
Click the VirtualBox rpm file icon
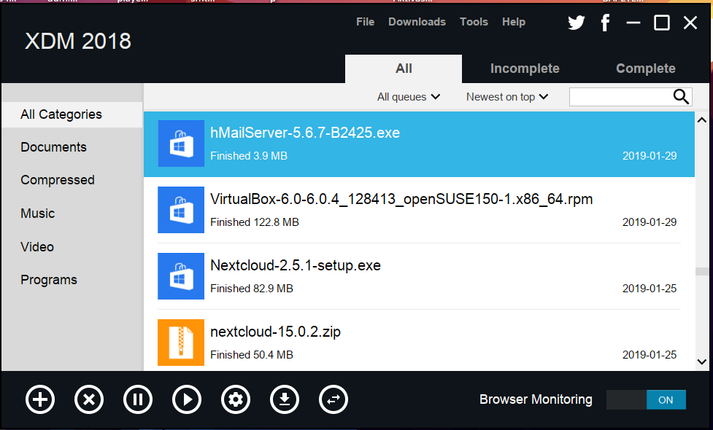pos(181,210)
